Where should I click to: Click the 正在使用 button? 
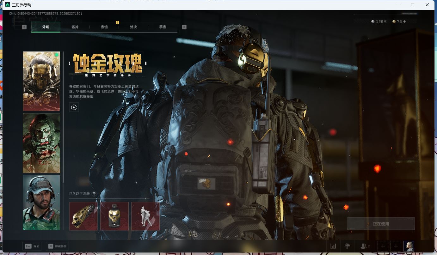(x=381, y=224)
